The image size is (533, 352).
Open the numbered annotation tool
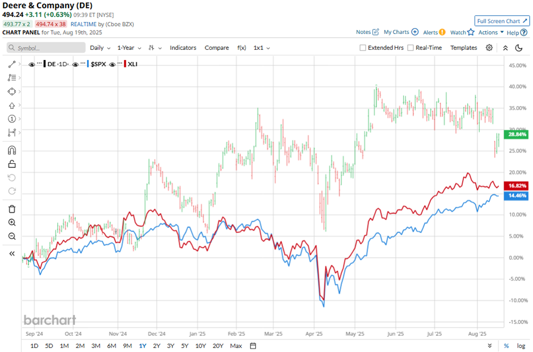pyautogui.click(x=12, y=118)
